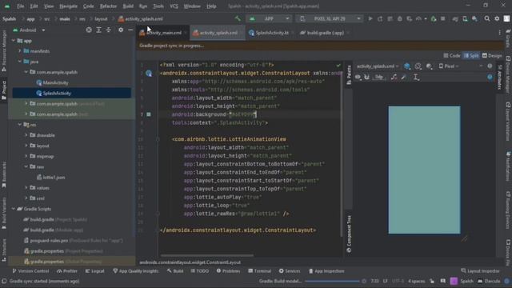Image resolution: width=512 pixels, height=288 pixels.
Task: Switch to build.gradle (app) editor tab
Action: coord(325,33)
